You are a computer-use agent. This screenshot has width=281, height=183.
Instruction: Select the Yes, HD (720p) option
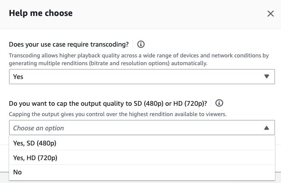[x=142, y=158]
